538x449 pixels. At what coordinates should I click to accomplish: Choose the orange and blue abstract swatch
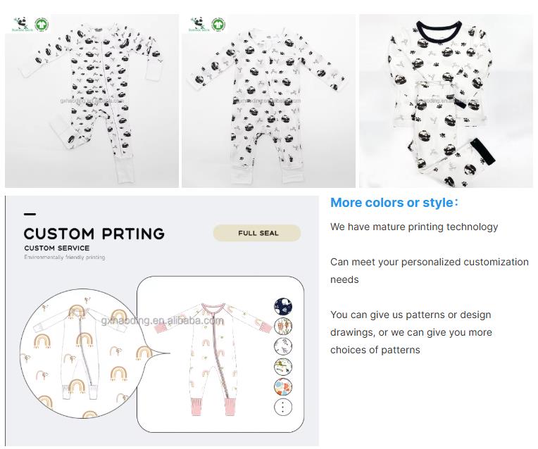coord(283,387)
